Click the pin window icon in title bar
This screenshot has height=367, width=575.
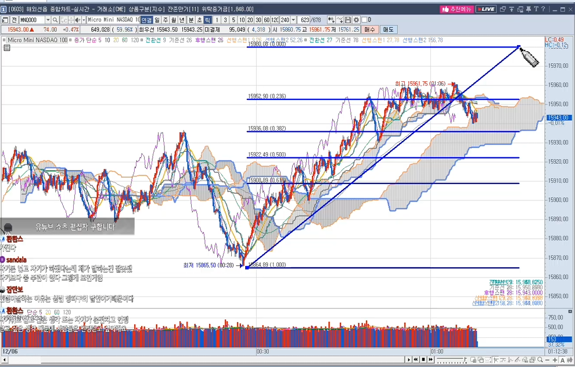coord(529,9)
